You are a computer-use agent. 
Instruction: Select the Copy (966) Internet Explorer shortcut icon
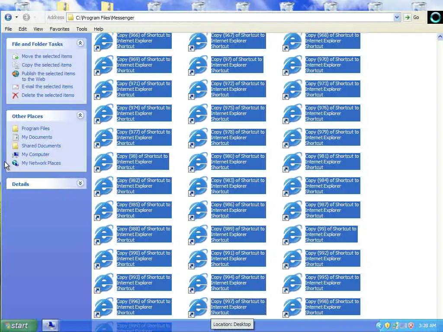pos(104,42)
